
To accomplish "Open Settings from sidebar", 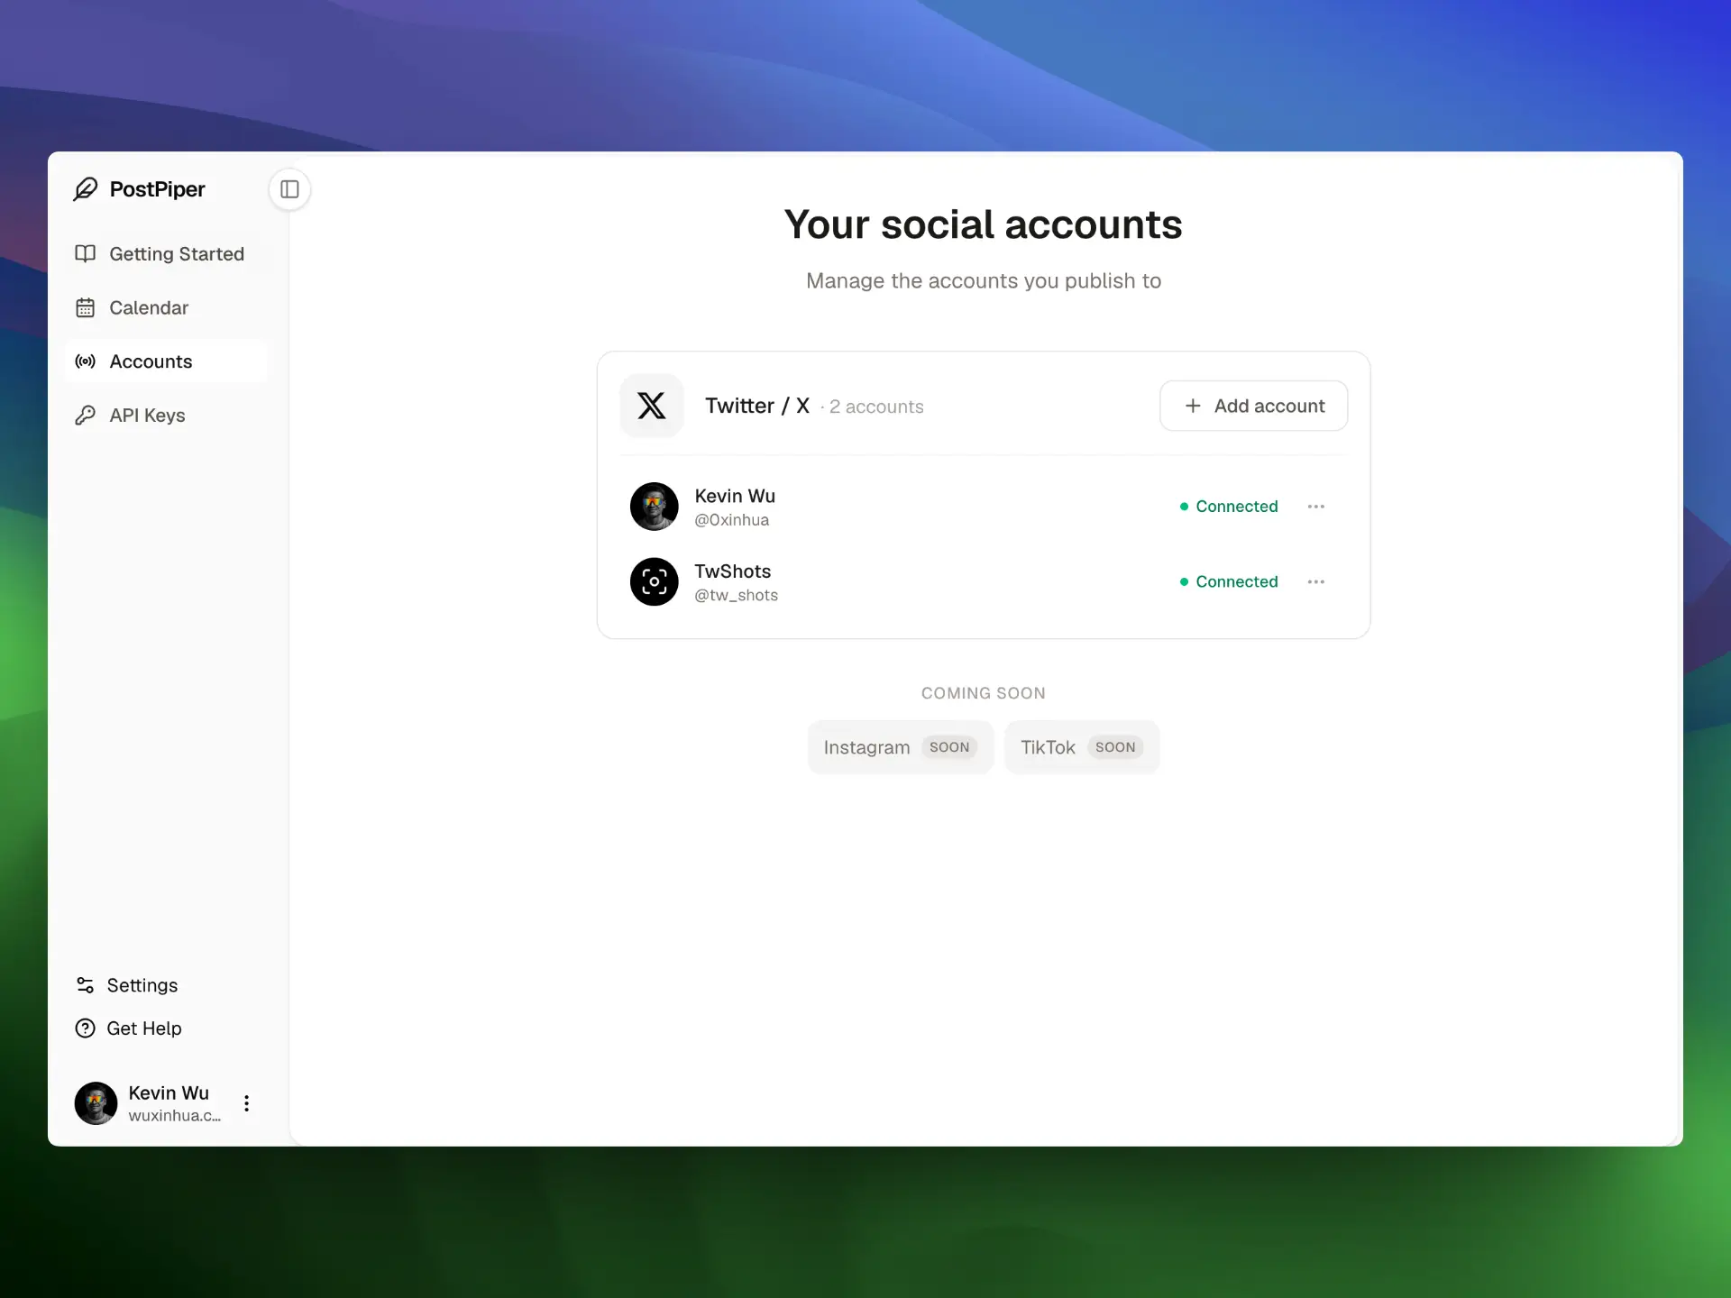I will 166,985.
